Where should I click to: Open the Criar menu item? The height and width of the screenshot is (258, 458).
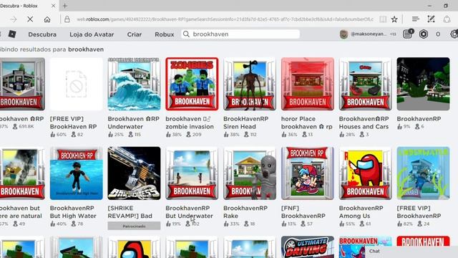click(135, 34)
